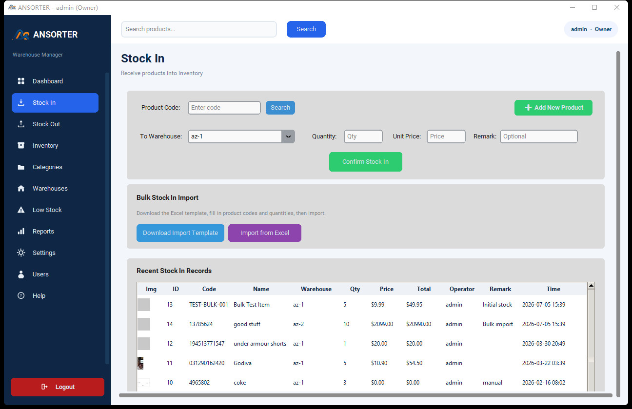This screenshot has width=632, height=409.
Task: Click the app icon in title bar
Action: tap(12, 7)
